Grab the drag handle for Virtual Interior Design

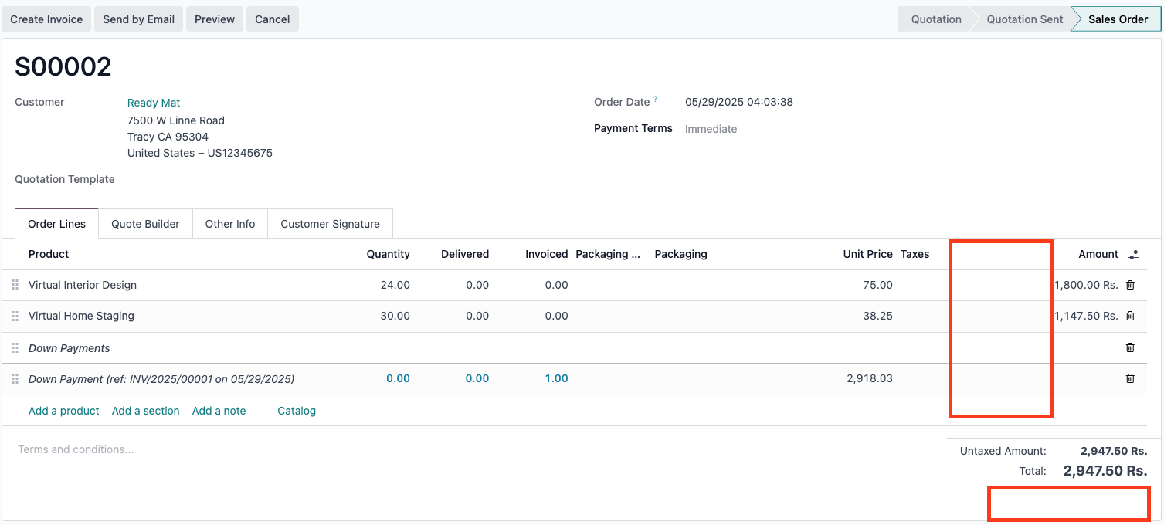point(15,285)
